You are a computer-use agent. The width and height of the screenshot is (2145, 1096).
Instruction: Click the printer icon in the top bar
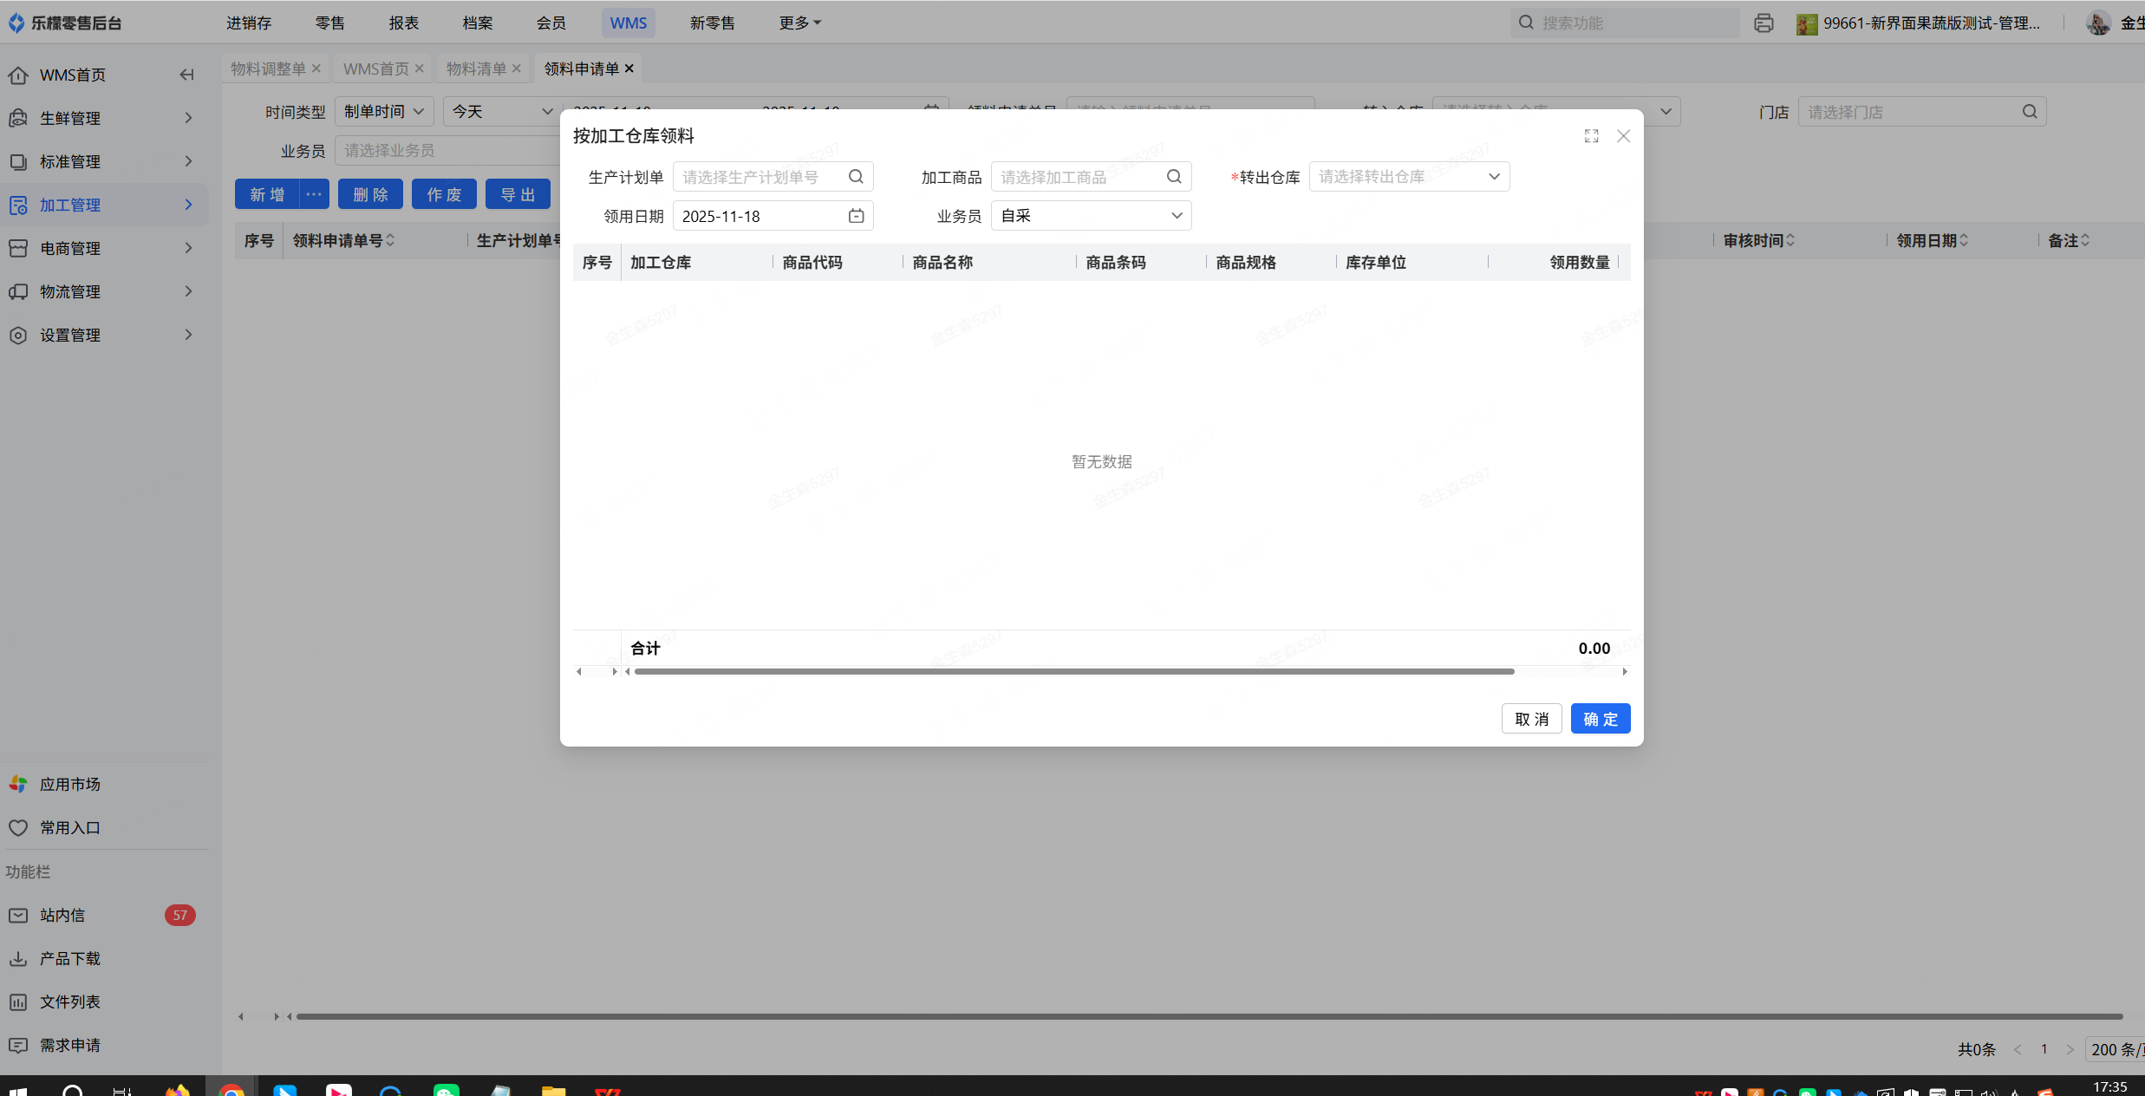click(x=1763, y=23)
